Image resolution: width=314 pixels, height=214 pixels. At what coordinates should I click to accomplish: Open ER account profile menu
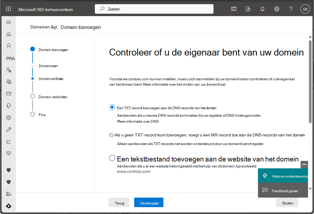[x=305, y=9]
